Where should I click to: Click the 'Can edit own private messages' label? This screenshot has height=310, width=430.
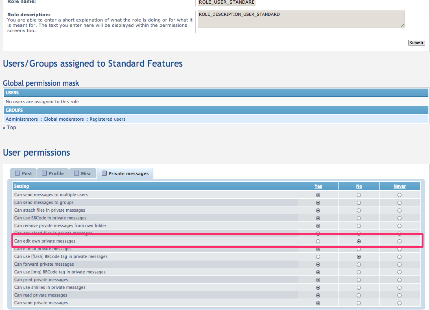pos(45,241)
